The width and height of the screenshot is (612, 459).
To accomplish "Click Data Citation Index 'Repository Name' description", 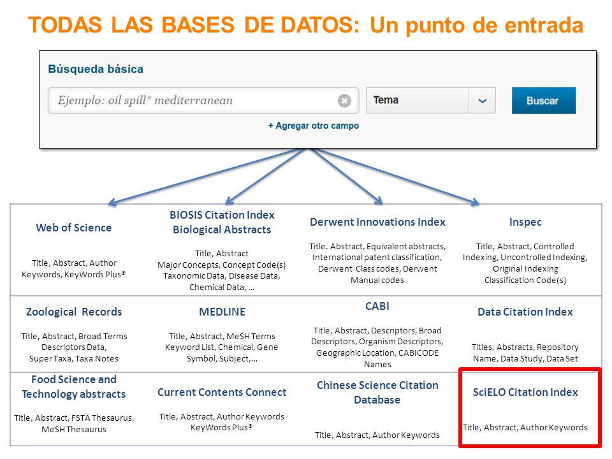I will click(525, 353).
